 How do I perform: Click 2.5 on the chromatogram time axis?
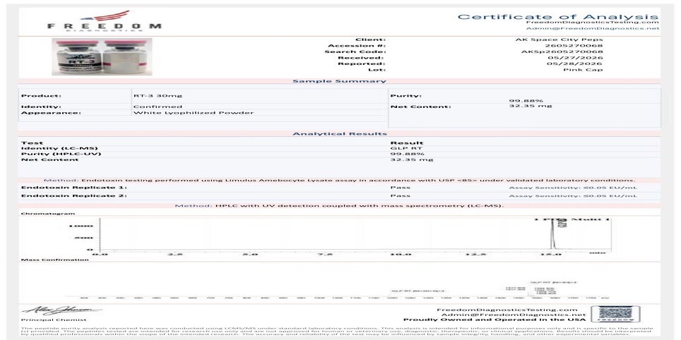pyautogui.click(x=175, y=254)
